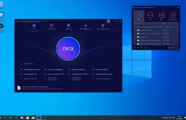Screen dimensions: 186x120
Task: Click the collapse arrow icon in monitor title bar
Action: click(178, 7)
